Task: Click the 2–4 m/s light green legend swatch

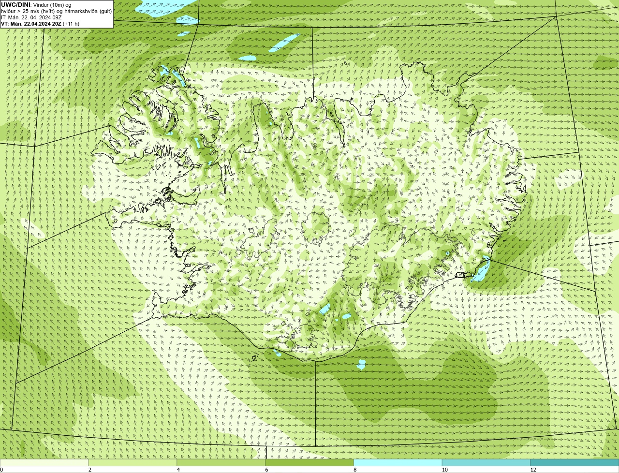Action: (133, 462)
